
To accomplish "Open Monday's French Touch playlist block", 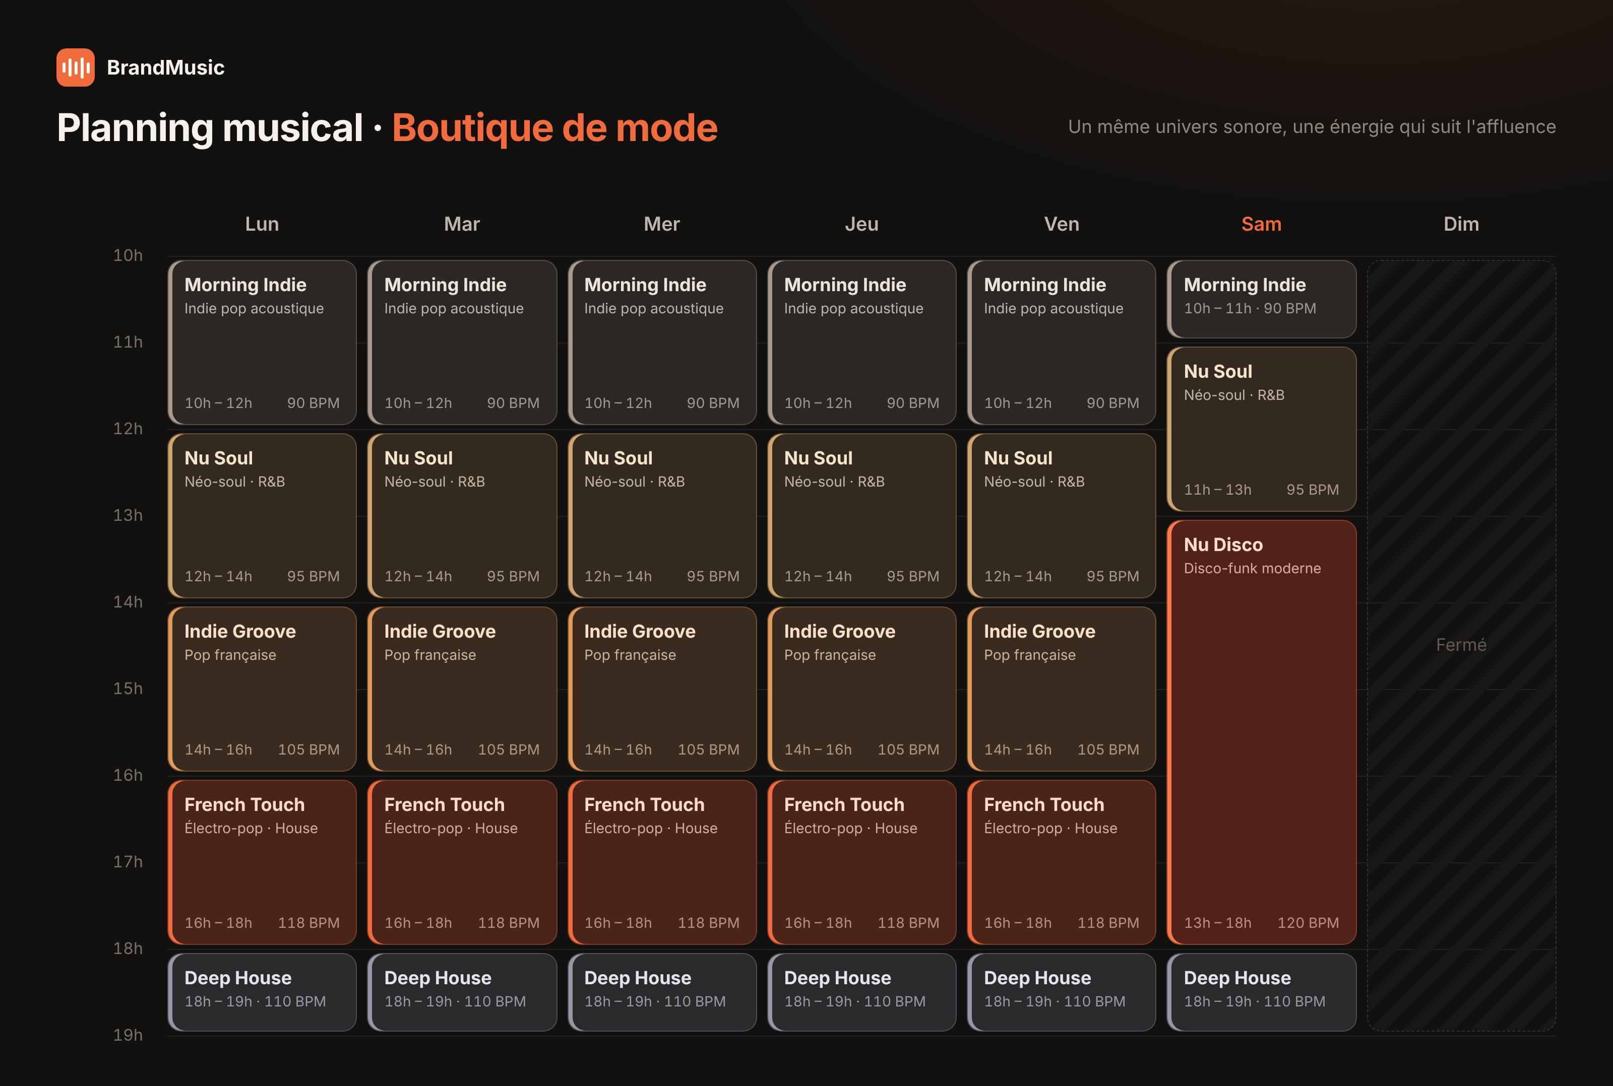I will click(x=262, y=861).
